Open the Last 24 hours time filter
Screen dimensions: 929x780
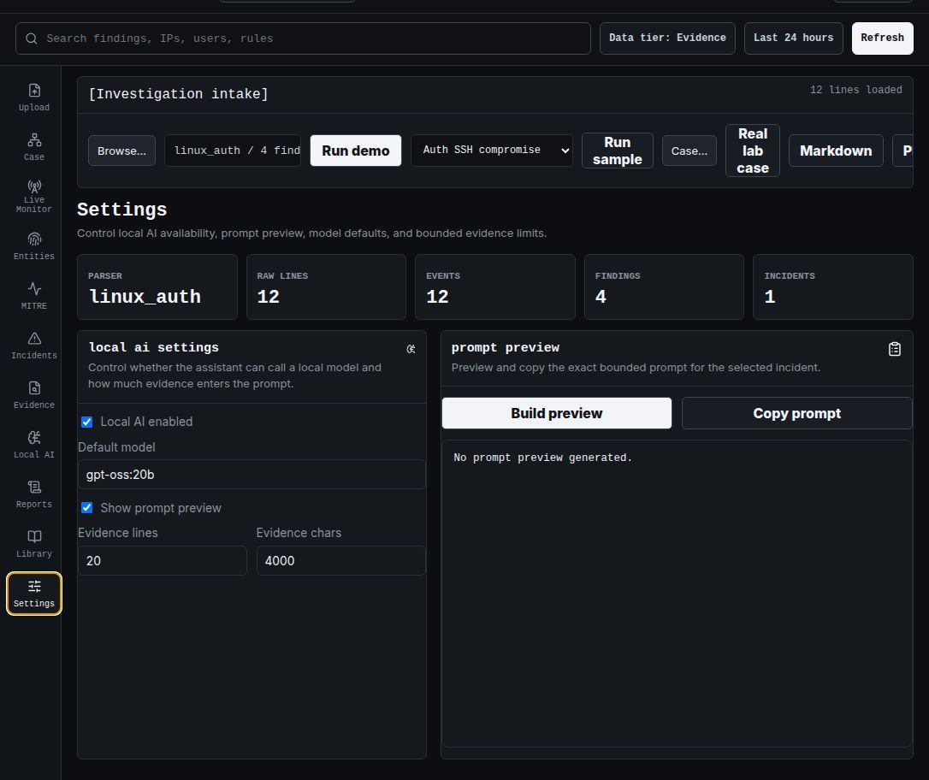click(x=793, y=38)
